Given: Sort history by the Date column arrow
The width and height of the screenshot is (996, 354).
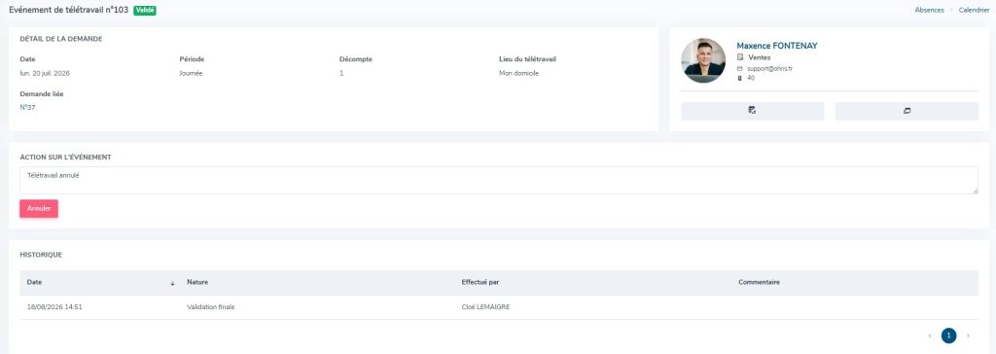Looking at the screenshot, I should tap(173, 283).
